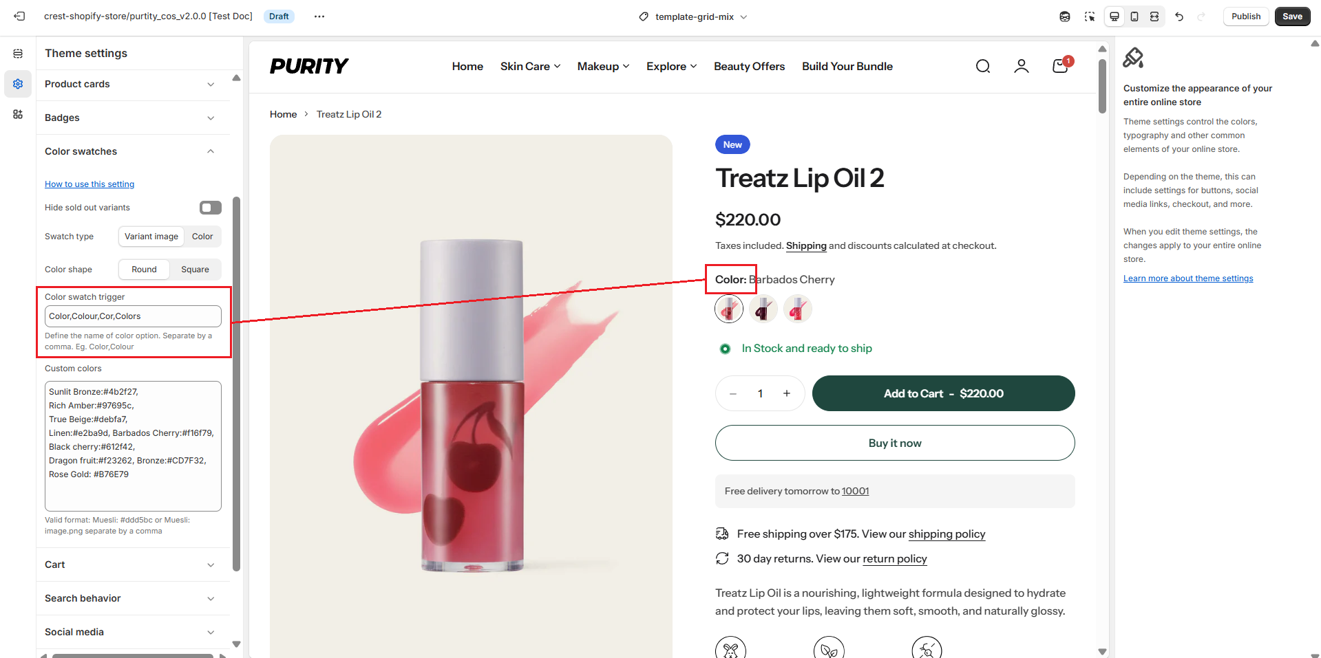1321x658 pixels.
Task: Open the Apps icon in left sidebar
Action: coord(18,114)
